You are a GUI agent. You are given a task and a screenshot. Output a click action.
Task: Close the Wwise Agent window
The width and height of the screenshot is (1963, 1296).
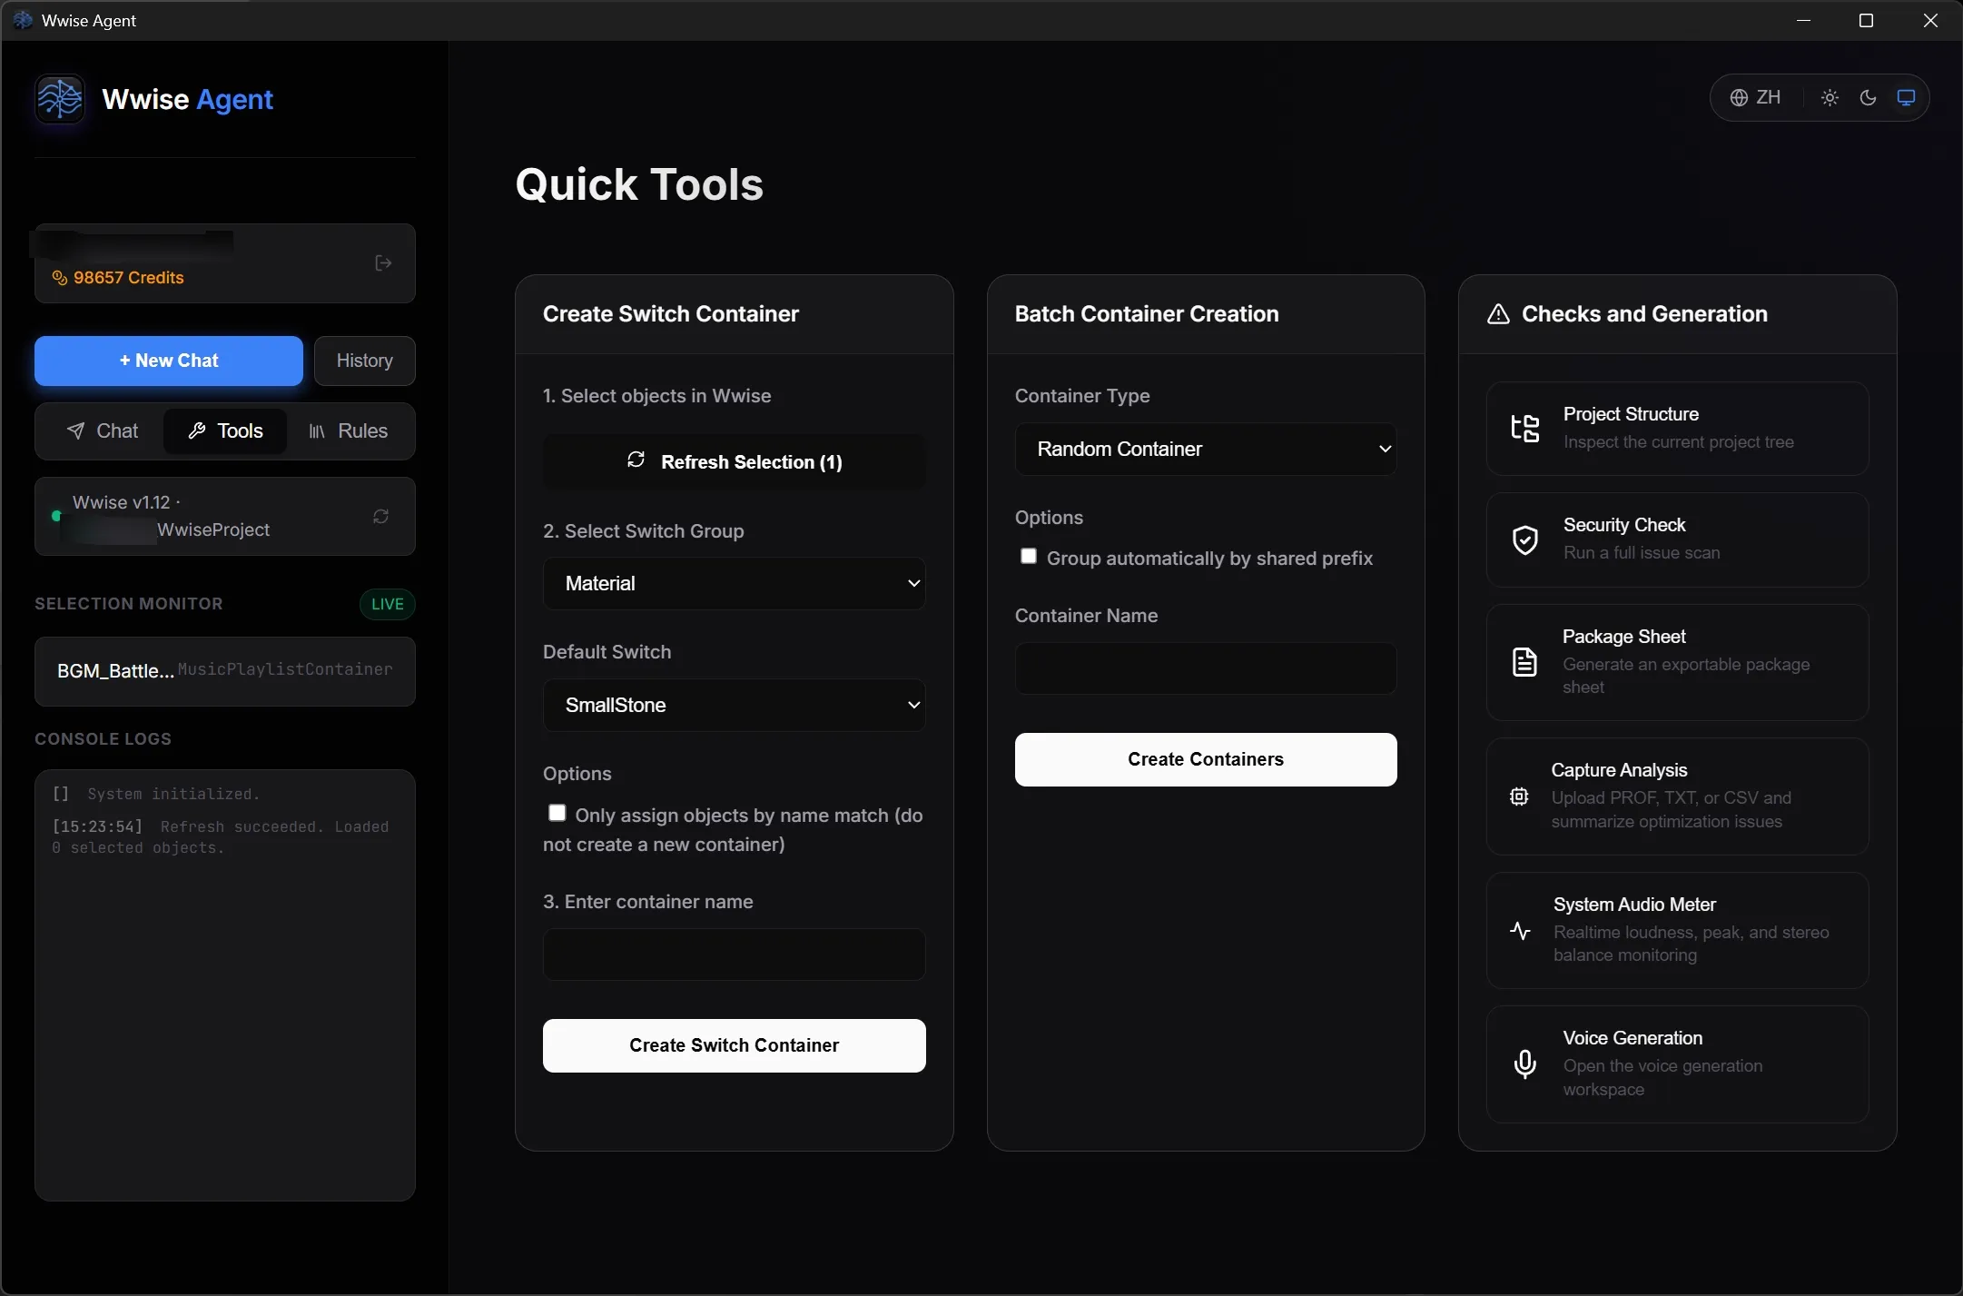1930,20
